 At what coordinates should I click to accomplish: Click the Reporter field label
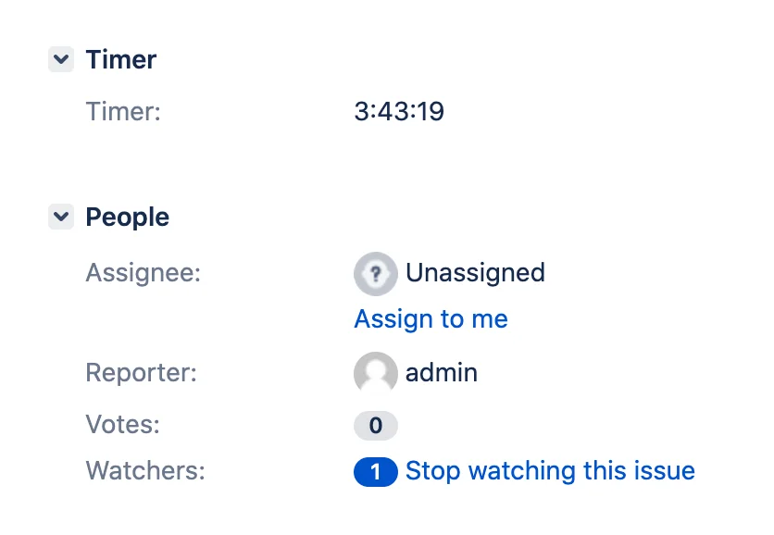(141, 373)
